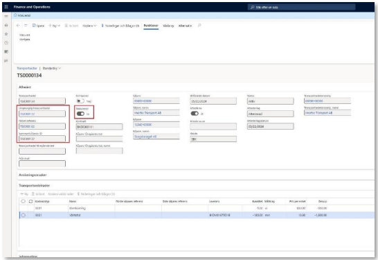Open the Transportsedelmottagare account link
Image resolution: width=378 pixels, height=260 pixels.
[314, 101]
